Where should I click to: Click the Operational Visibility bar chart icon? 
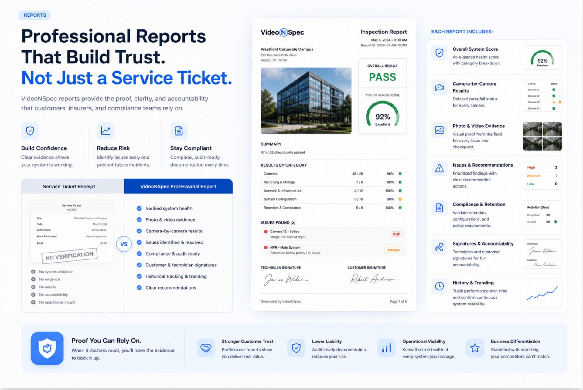coord(386,348)
